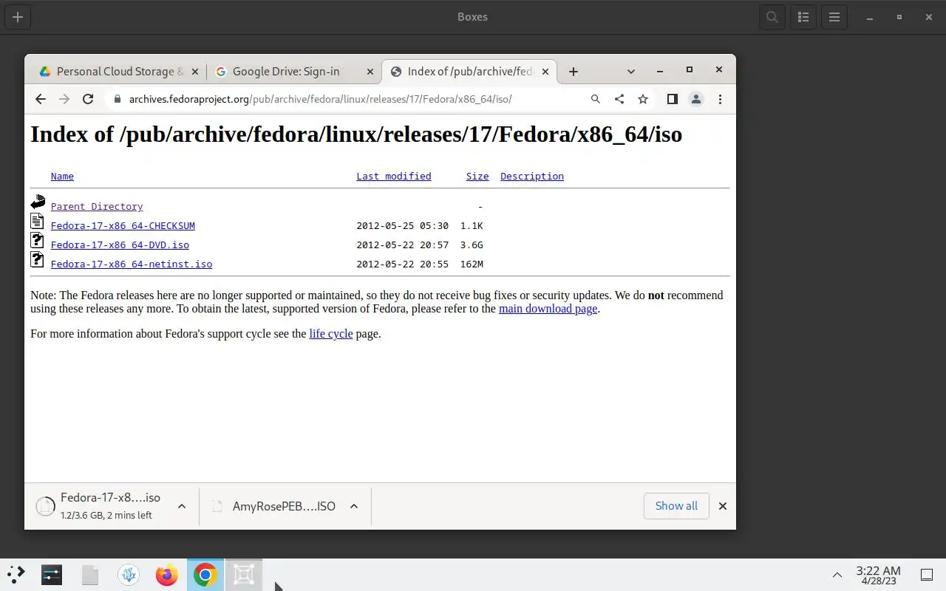Open the main download page link
The height and width of the screenshot is (591, 946).
(x=548, y=309)
